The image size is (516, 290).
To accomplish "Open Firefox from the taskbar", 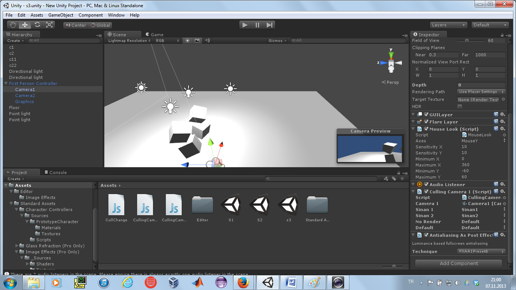I will [x=243, y=282].
